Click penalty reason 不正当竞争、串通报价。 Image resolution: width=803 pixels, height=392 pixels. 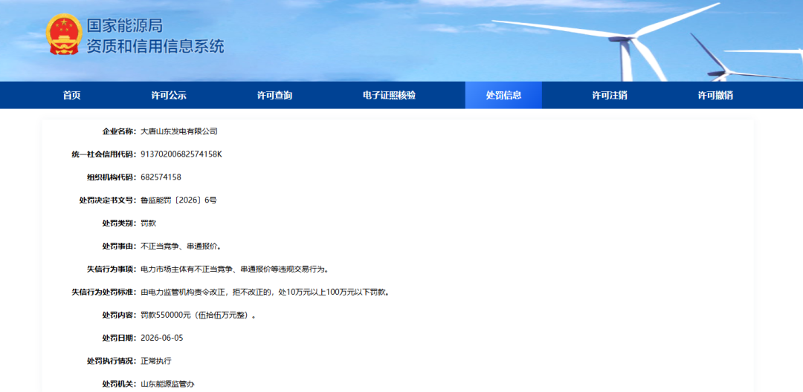pos(182,246)
